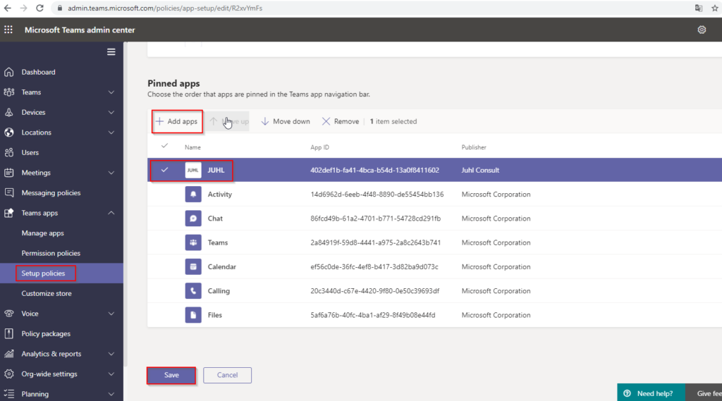The height and width of the screenshot is (401, 722).
Task: Deselect the JUHL row checkmark
Action: pyautogui.click(x=164, y=170)
